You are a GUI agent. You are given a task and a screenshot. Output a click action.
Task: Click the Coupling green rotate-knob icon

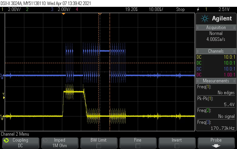click(x=6, y=140)
